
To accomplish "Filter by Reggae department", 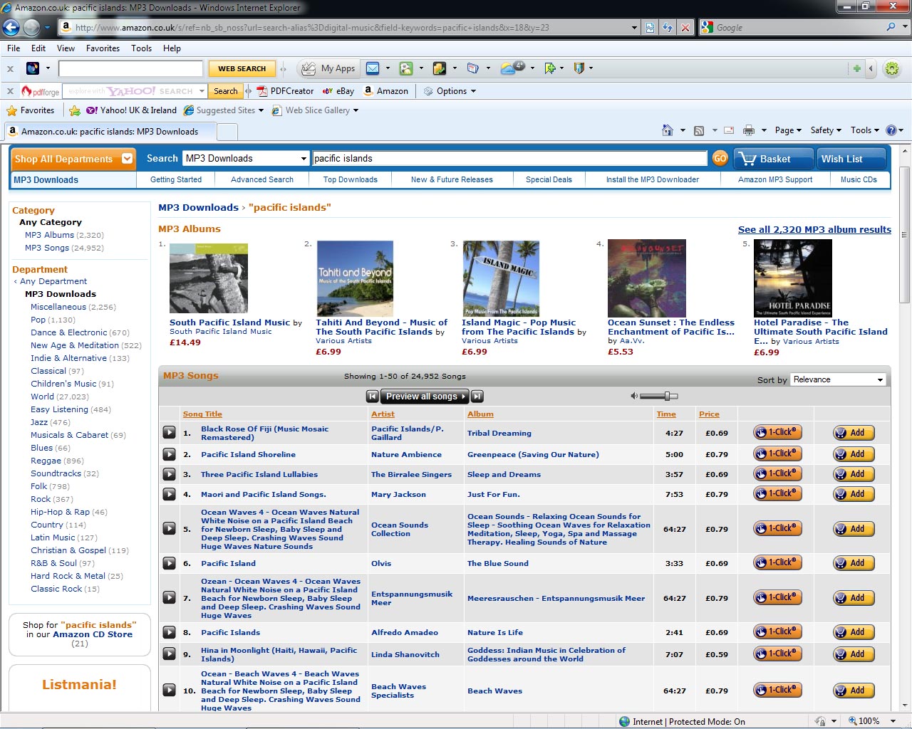I will click(46, 461).
